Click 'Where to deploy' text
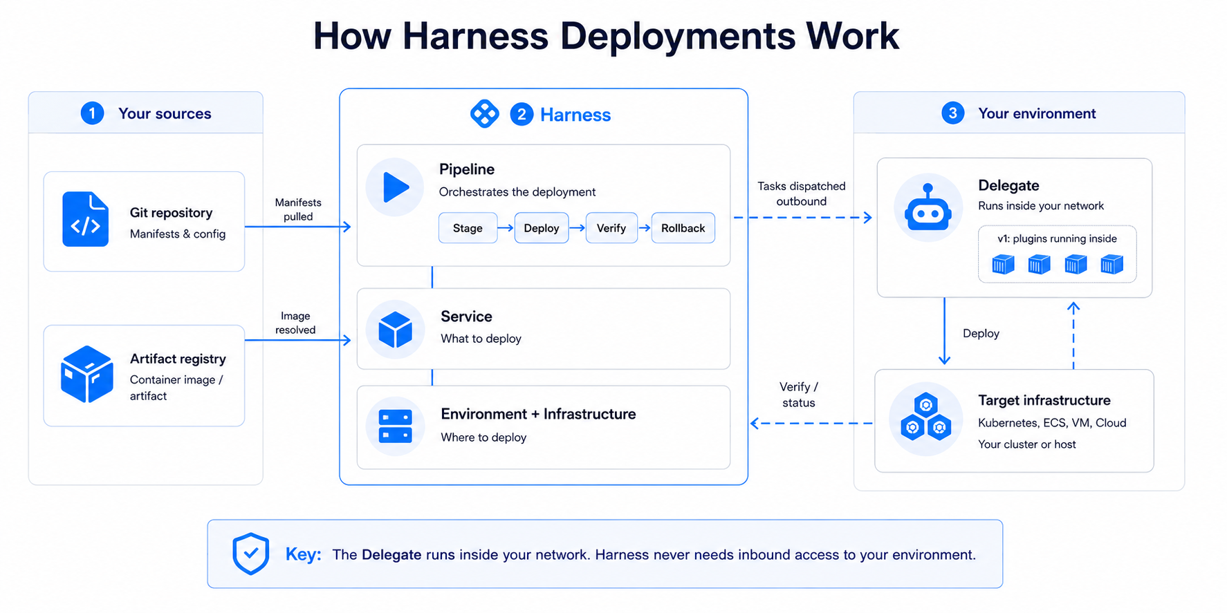 (483, 437)
